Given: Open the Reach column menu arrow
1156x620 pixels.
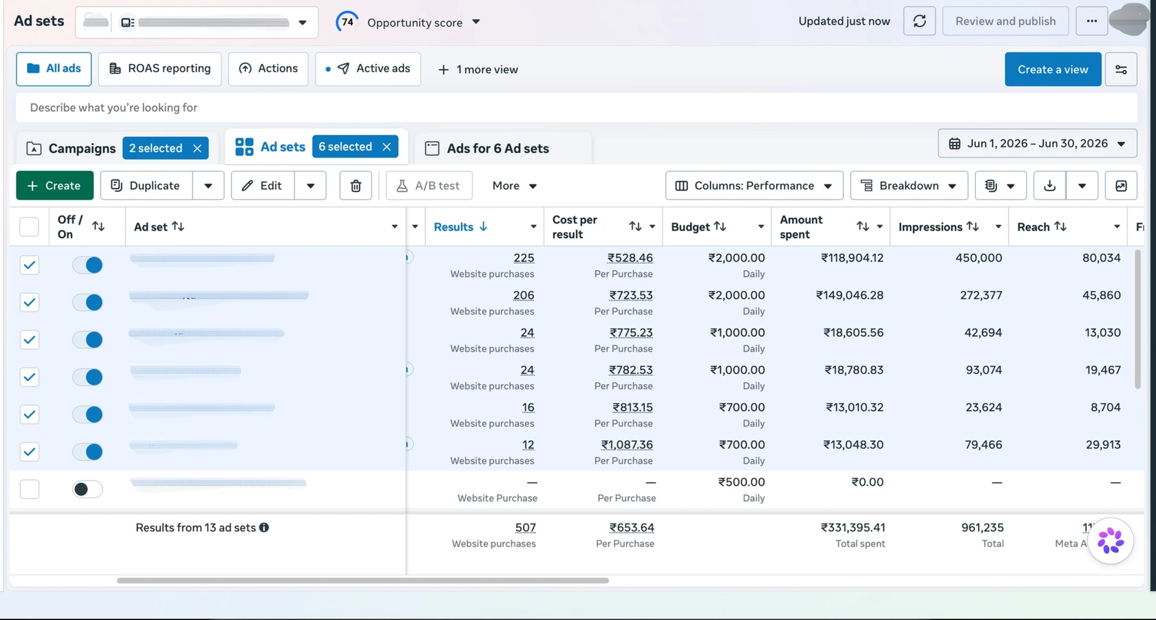Looking at the screenshot, I should point(1116,227).
